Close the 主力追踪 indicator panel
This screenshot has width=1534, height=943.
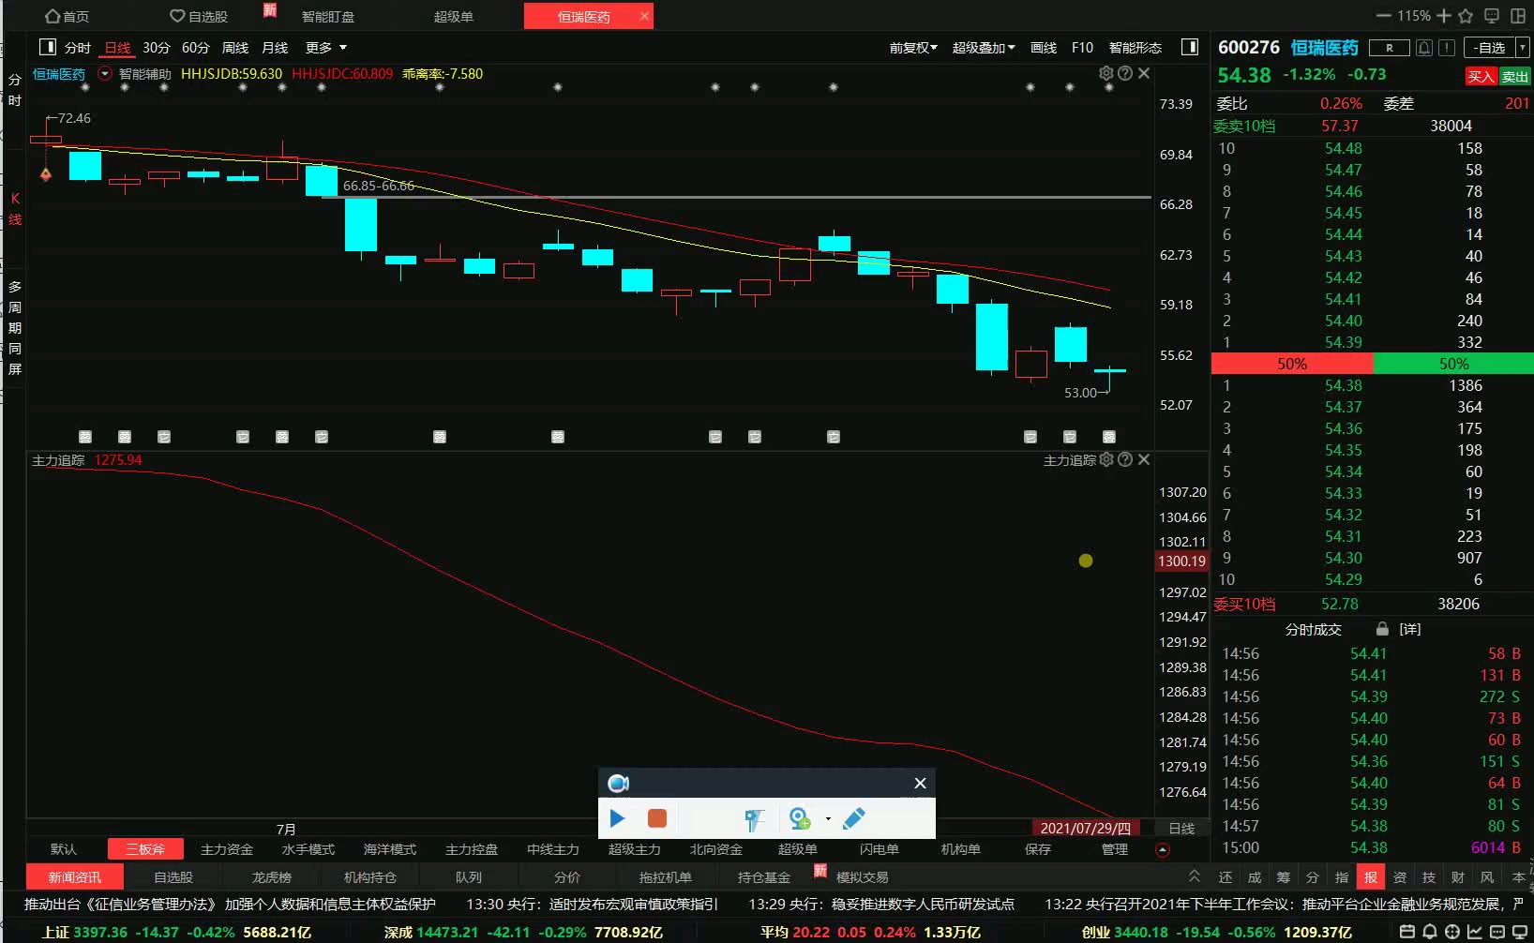[1144, 459]
